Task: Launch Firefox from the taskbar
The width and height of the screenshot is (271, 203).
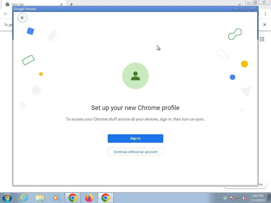Action: 89,198
